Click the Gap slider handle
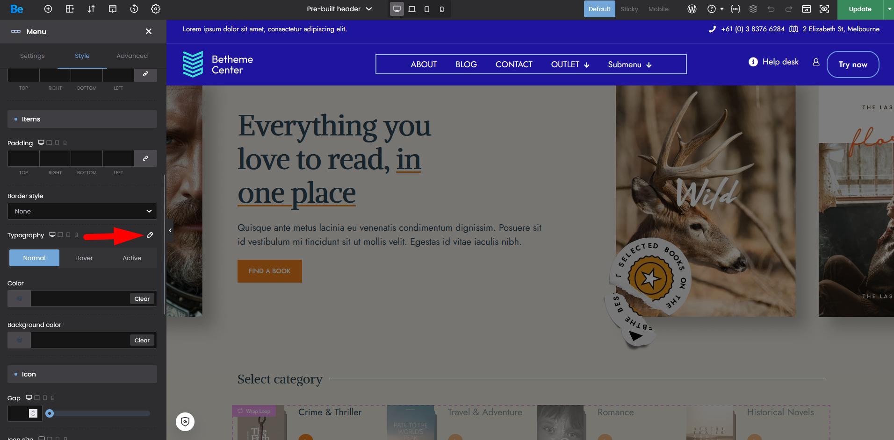Screen dimensions: 894x440 (x=50, y=413)
